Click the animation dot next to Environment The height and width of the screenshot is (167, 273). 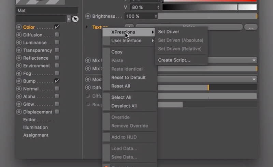pos(19,65)
